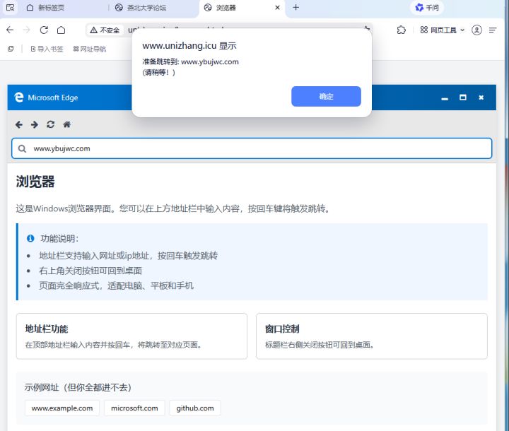Click the 导入书签 bookmark bar item

click(47, 49)
